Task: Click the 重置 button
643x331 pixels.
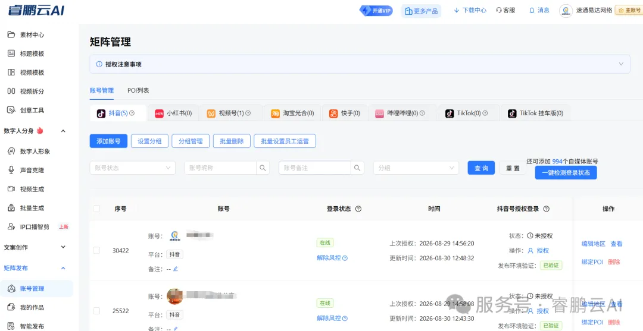Action: click(x=513, y=168)
